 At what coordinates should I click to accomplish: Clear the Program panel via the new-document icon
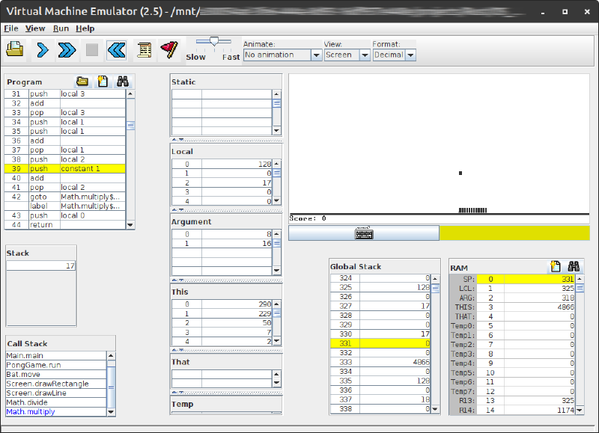point(103,81)
